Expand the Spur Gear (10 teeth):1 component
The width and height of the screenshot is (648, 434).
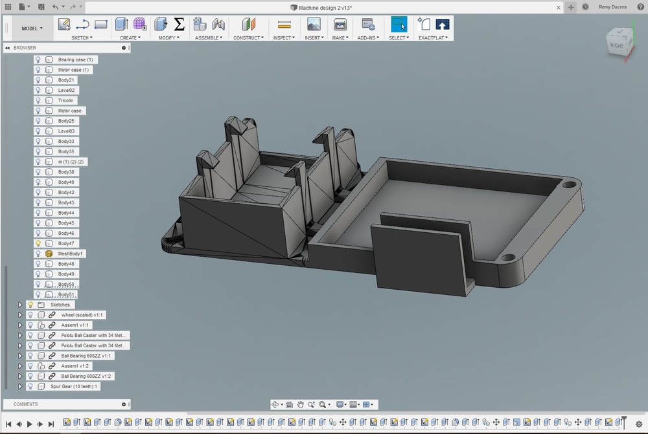click(x=20, y=386)
